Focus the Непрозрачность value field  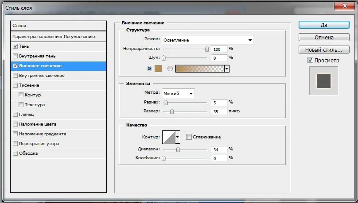(x=219, y=49)
